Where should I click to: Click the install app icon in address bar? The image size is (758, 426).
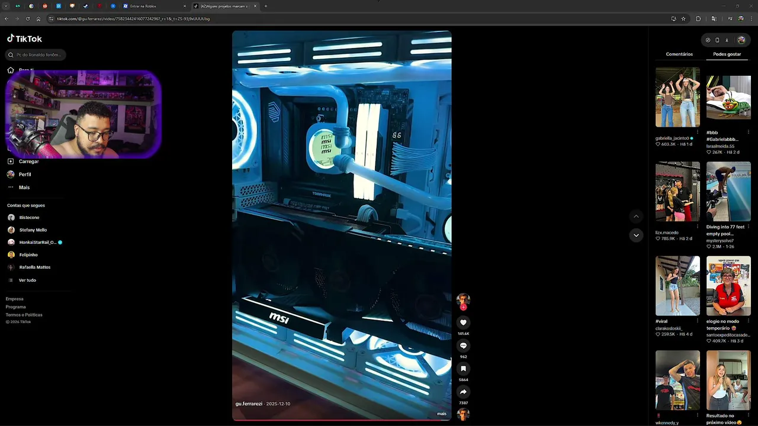click(x=673, y=18)
